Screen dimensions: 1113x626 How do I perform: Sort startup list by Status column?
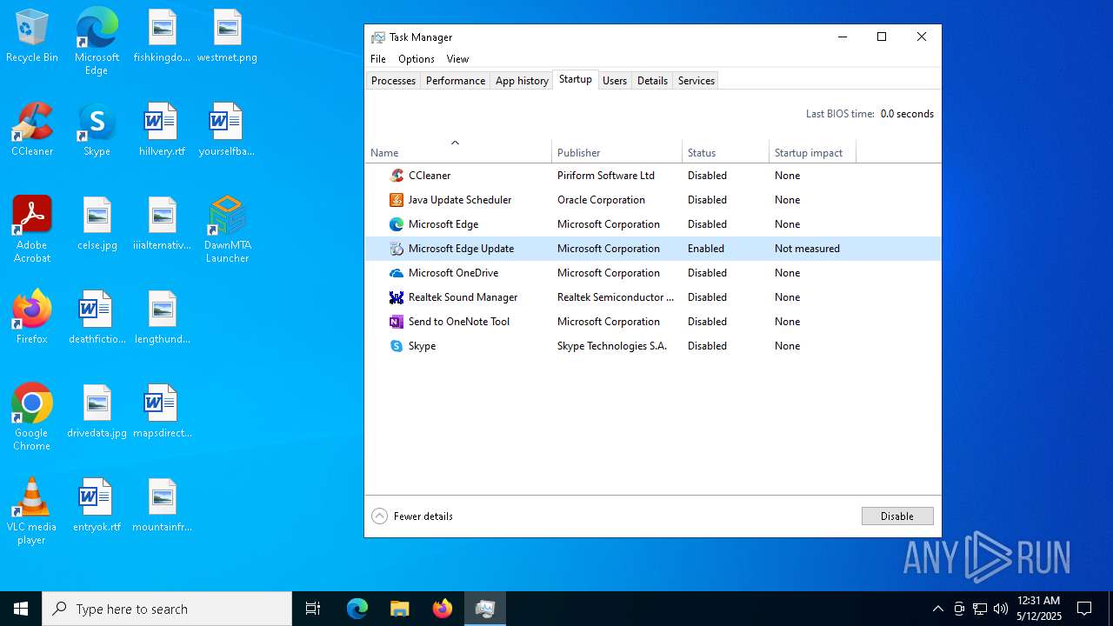(x=725, y=152)
